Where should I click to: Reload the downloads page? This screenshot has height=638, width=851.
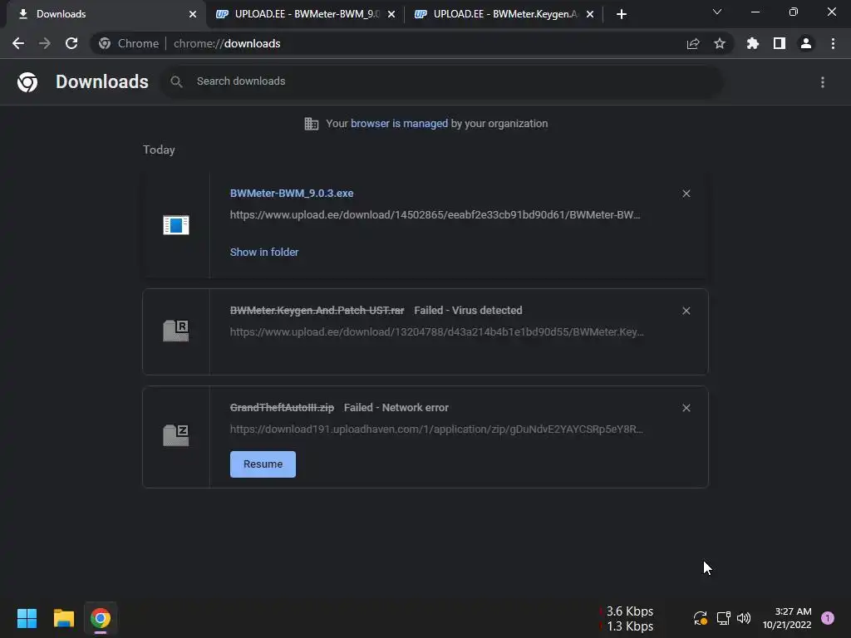[x=71, y=43]
